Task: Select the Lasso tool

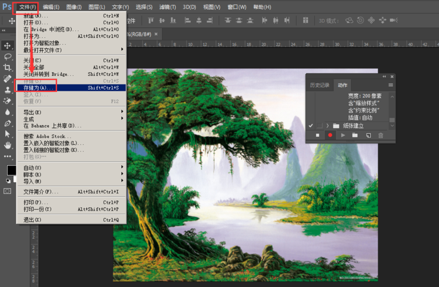Action: pos(8,57)
